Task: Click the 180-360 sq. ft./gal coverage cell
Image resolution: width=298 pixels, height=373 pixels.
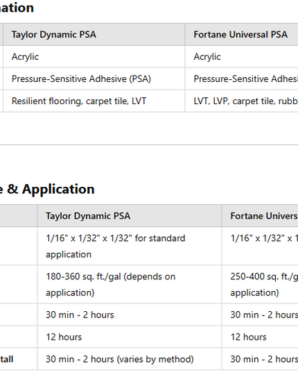Action: (x=130, y=284)
